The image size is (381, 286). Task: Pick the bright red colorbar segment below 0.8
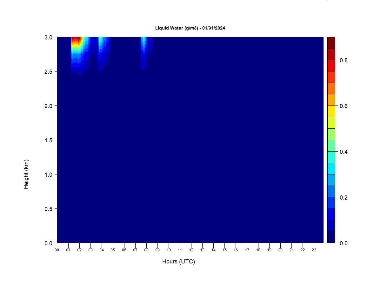click(331, 66)
